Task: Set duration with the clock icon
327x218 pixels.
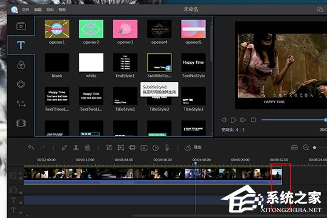Action: (156, 148)
